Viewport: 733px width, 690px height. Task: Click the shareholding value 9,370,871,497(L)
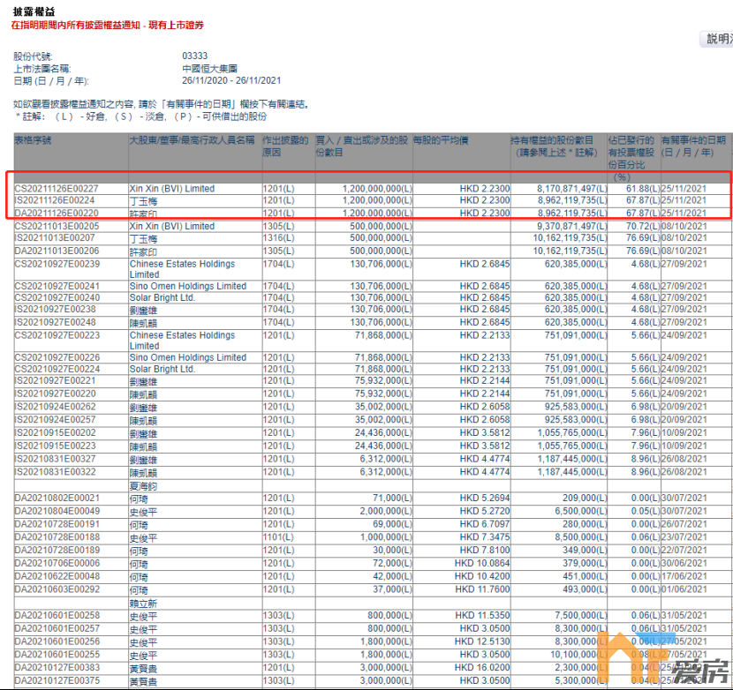tap(571, 226)
